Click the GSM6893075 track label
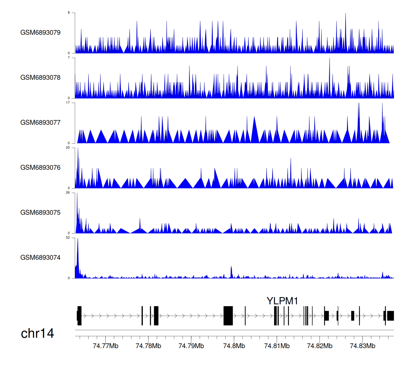Viewport: 415px width, 365px height. 40,213
